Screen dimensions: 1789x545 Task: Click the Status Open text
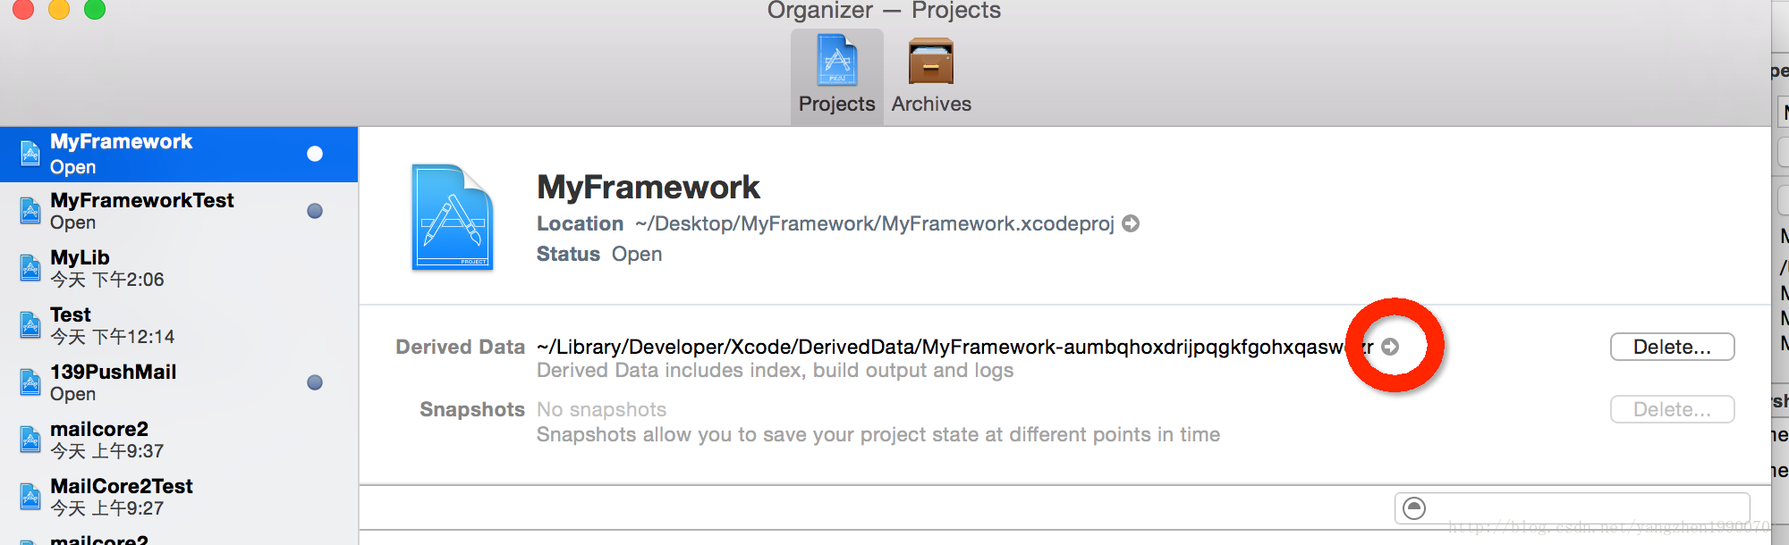pyautogui.click(x=599, y=254)
